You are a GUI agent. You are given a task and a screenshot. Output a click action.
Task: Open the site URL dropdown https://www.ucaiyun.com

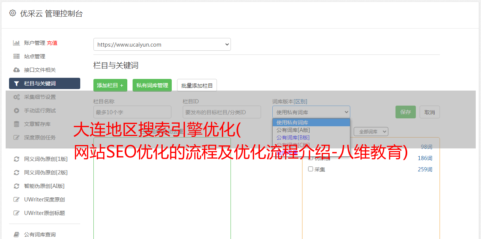(x=162, y=44)
